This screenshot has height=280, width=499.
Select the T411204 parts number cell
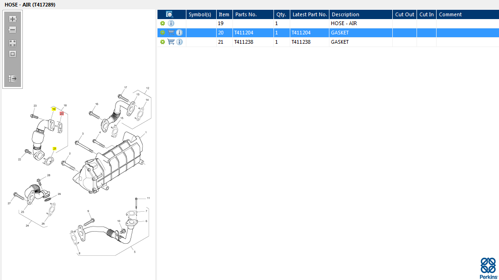253,33
